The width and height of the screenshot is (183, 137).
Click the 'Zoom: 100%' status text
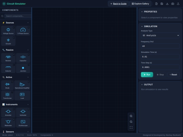click(x=32, y=135)
